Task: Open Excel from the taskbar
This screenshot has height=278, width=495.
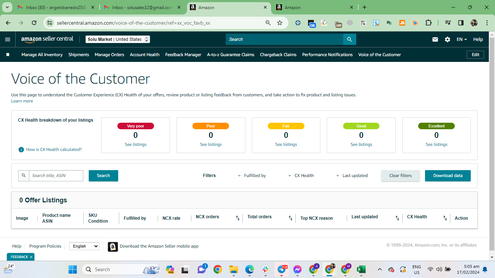Action: click(361, 270)
